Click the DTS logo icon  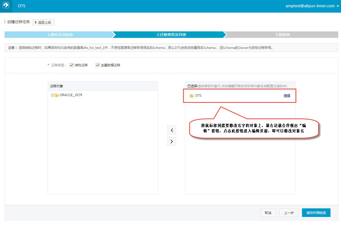pos(6,6)
